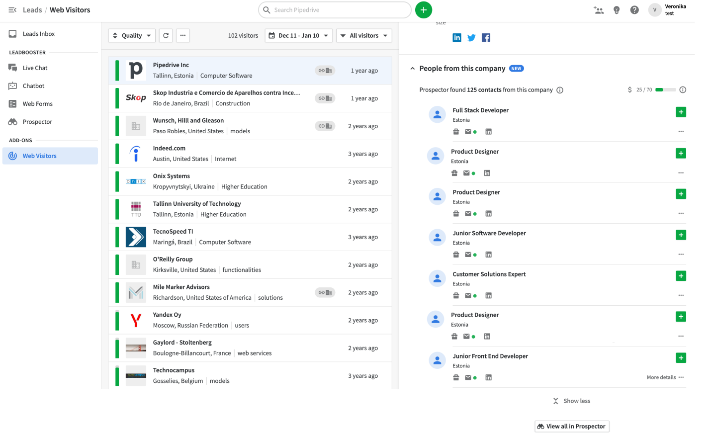Click the linked organization badge on Pipedrive Inc row

point(325,71)
